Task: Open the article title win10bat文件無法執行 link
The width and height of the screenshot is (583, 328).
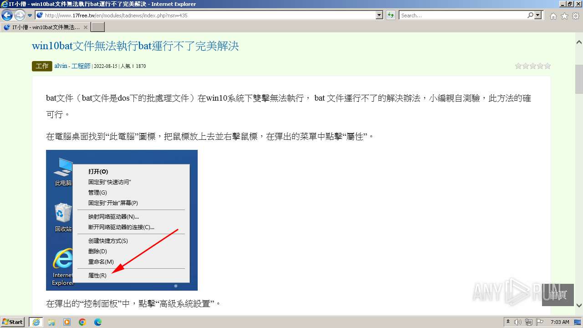Action: (135, 46)
